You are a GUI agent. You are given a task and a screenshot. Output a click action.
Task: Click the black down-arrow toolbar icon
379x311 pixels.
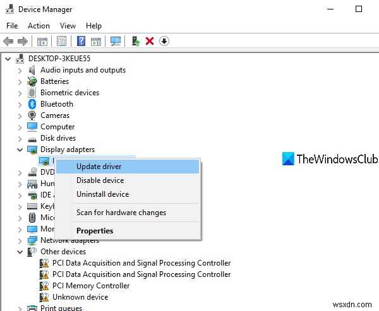click(164, 42)
